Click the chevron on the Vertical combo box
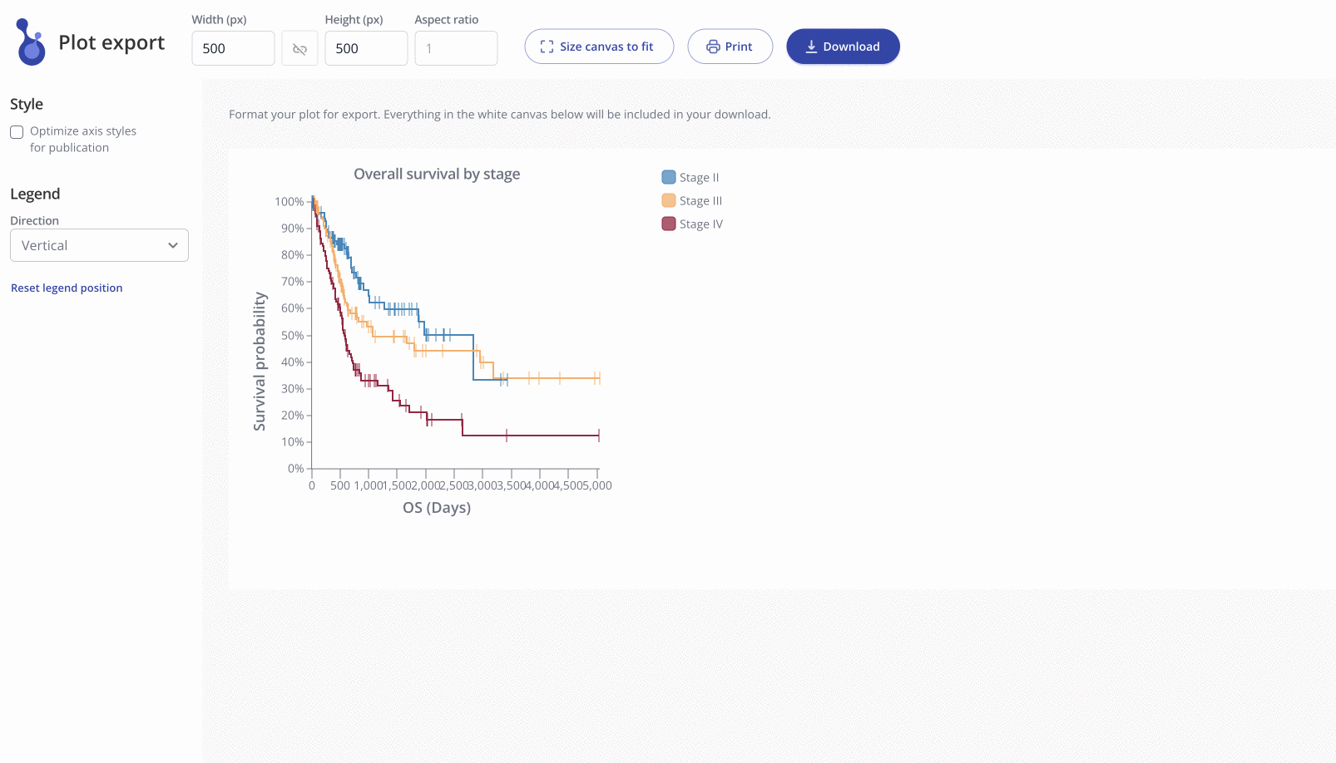 coord(173,245)
